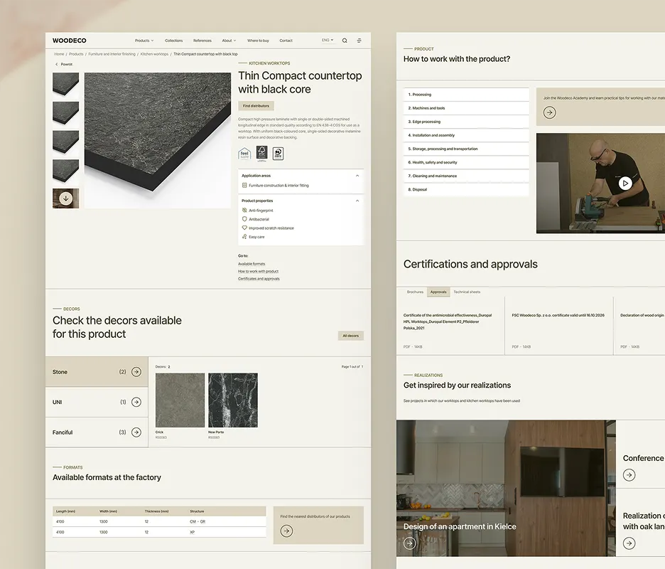Open 5. Storage, processing and transportation
The height and width of the screenshot is (569, 665).
pos(466,149)
